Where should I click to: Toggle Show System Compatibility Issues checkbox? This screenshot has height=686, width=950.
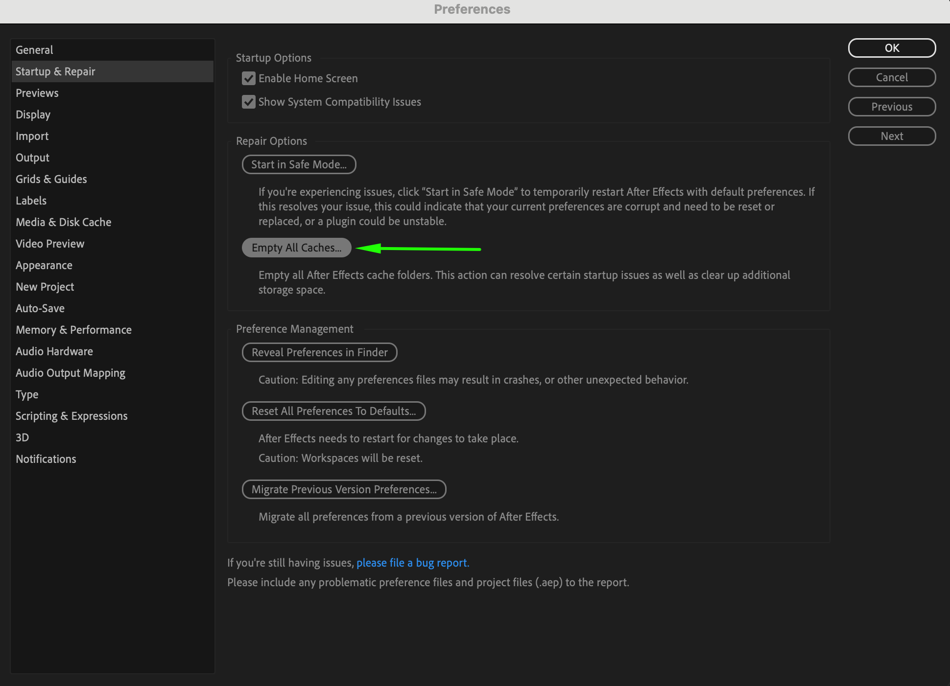click(249, 102)
